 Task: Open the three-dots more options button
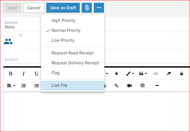pyautogui.click(x=99, y=8)
